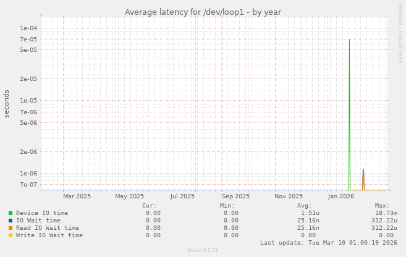This screenshot has height=257, width=406.
Task: Click the 'Last update' timestamp text
Action: (329, 243)
